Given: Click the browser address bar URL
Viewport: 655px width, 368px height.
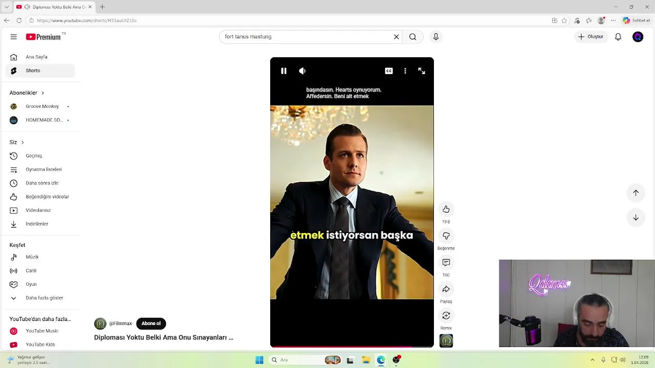Looking at the screenshot, I should 86,20.
